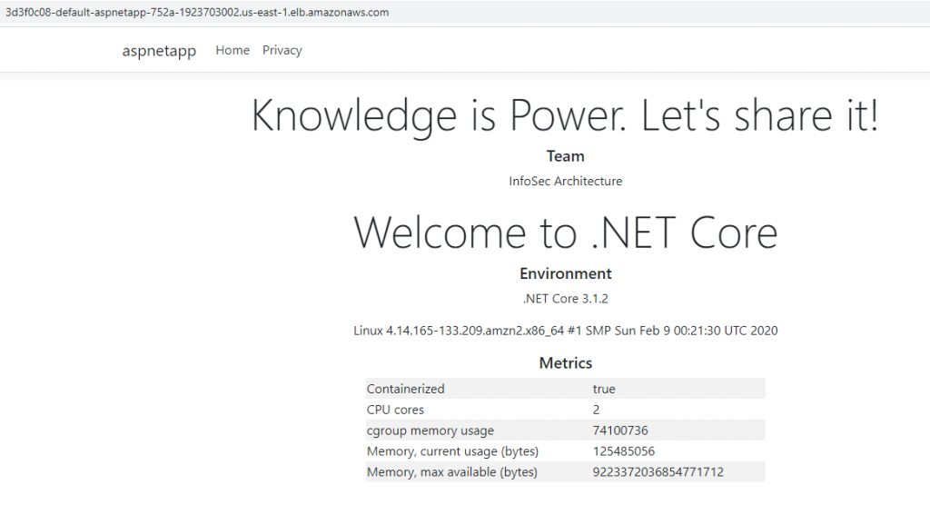Click the "cgroup memory usage" label
This screenshot has width=930, height=525.
point(430,431)
